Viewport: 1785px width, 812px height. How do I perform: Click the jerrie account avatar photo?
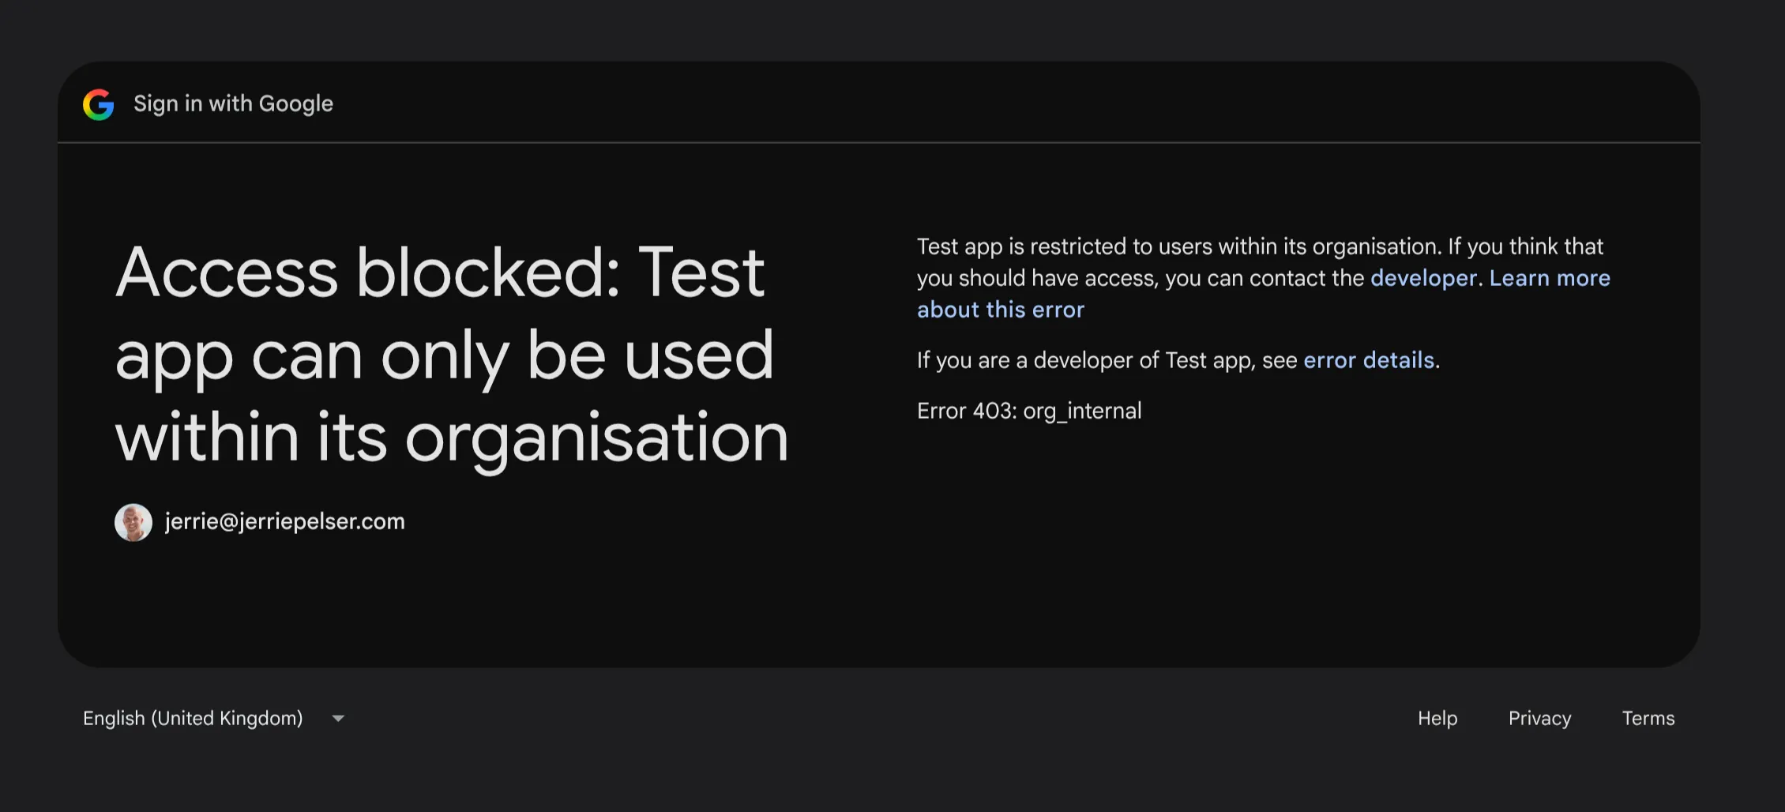(x=133, y=522)
